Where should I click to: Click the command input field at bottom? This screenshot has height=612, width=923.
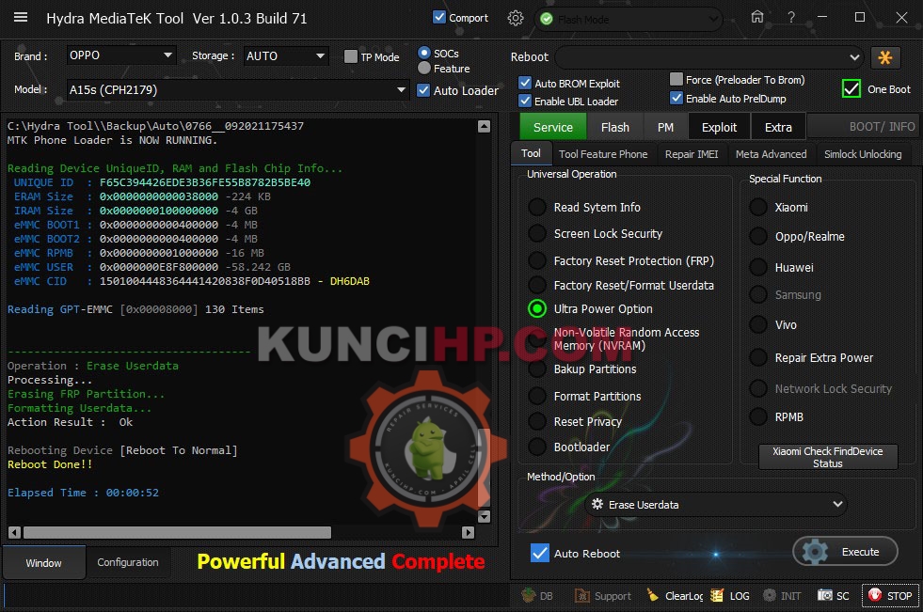(257, 595)
